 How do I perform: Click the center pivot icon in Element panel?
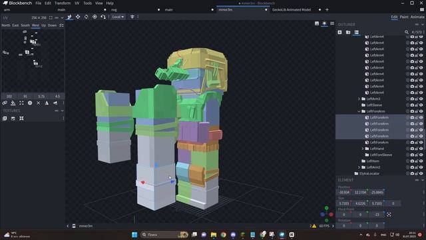coord(389,215)
